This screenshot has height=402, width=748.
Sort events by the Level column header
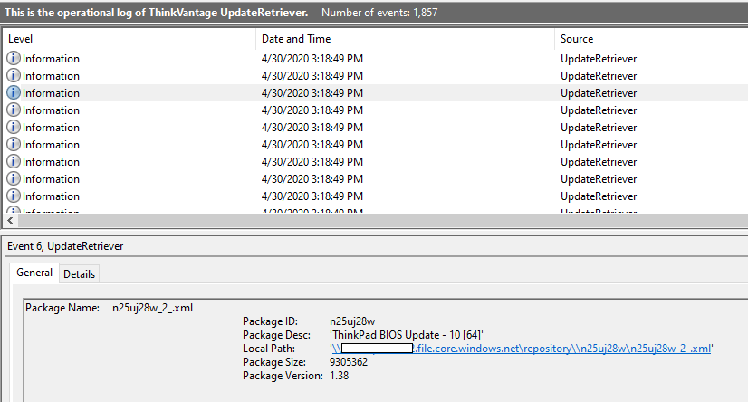click(x=20, y=39)
